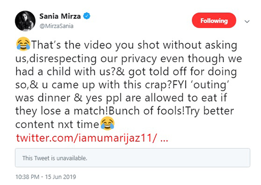The width and height of the screenshot is (261, 185).
Task: Click the phrase "Bunch of fools!" in the tweet
Action: point(147,111)
